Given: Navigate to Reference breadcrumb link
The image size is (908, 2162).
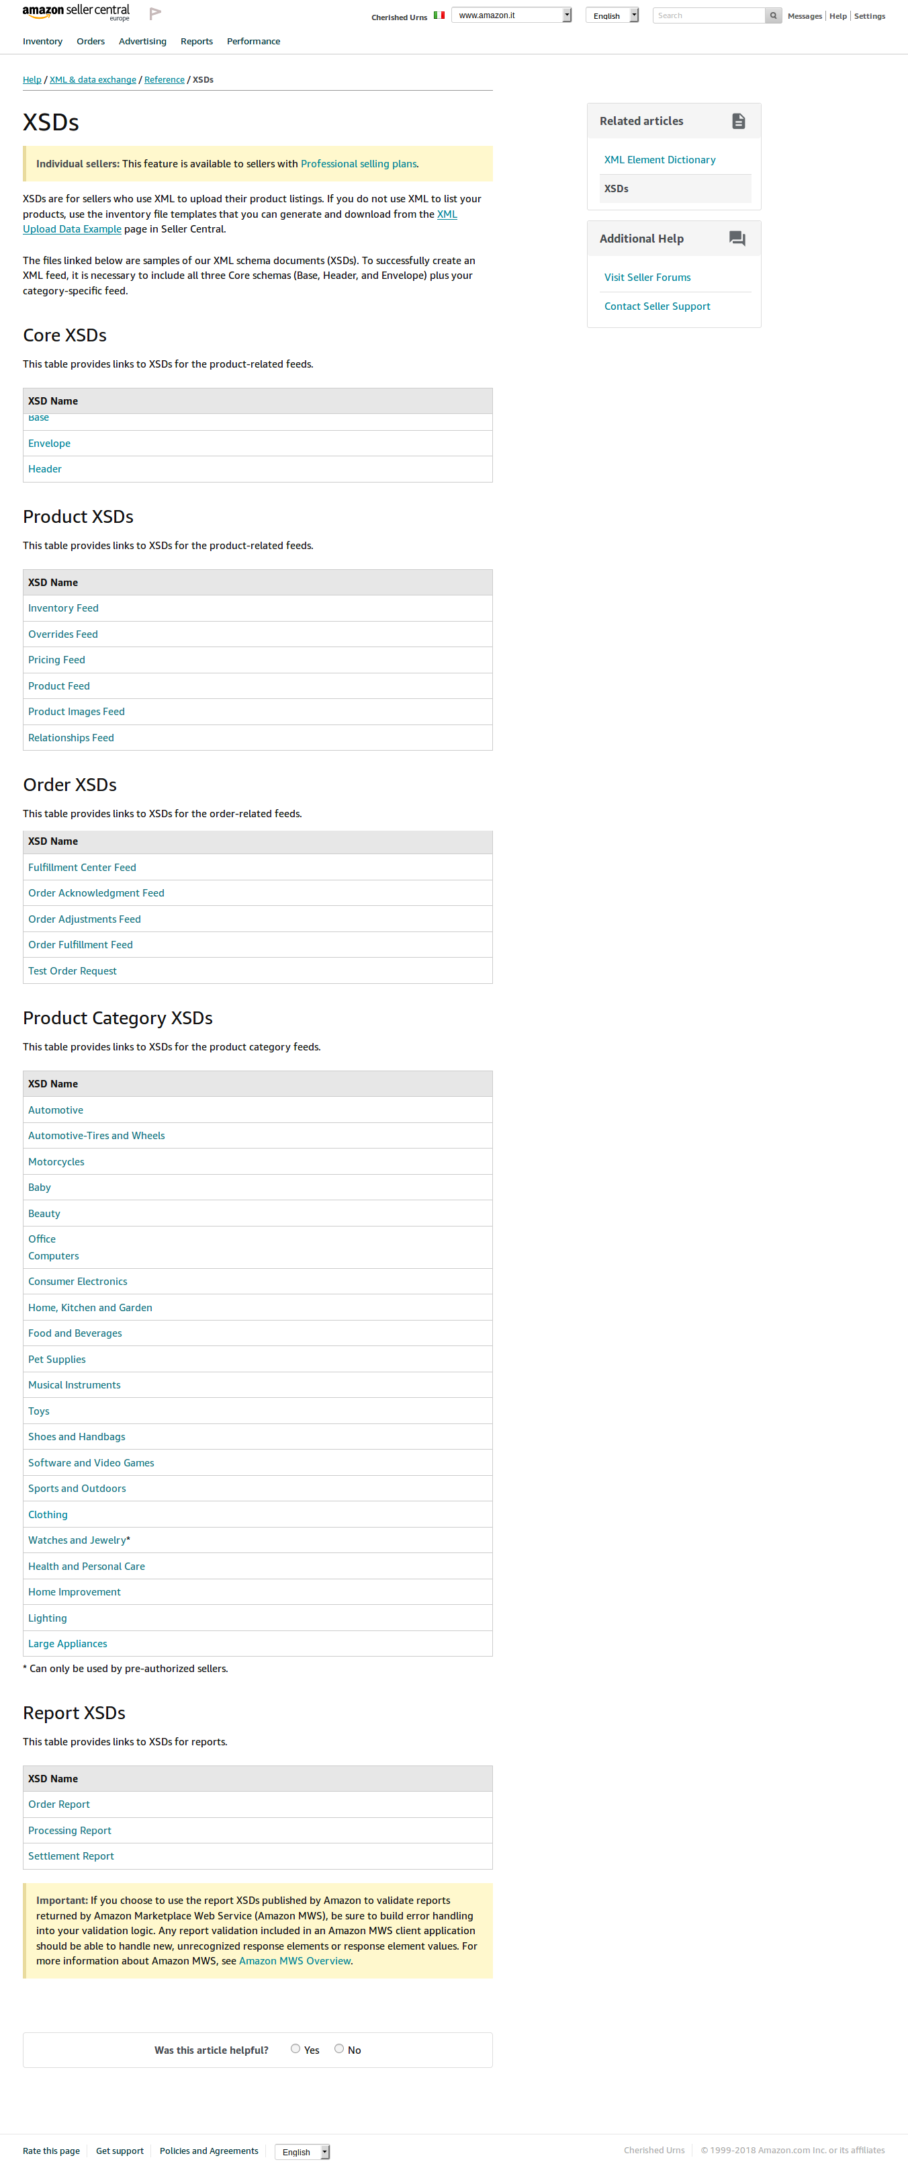Looking at the screenshot, I should click(165, 80).
